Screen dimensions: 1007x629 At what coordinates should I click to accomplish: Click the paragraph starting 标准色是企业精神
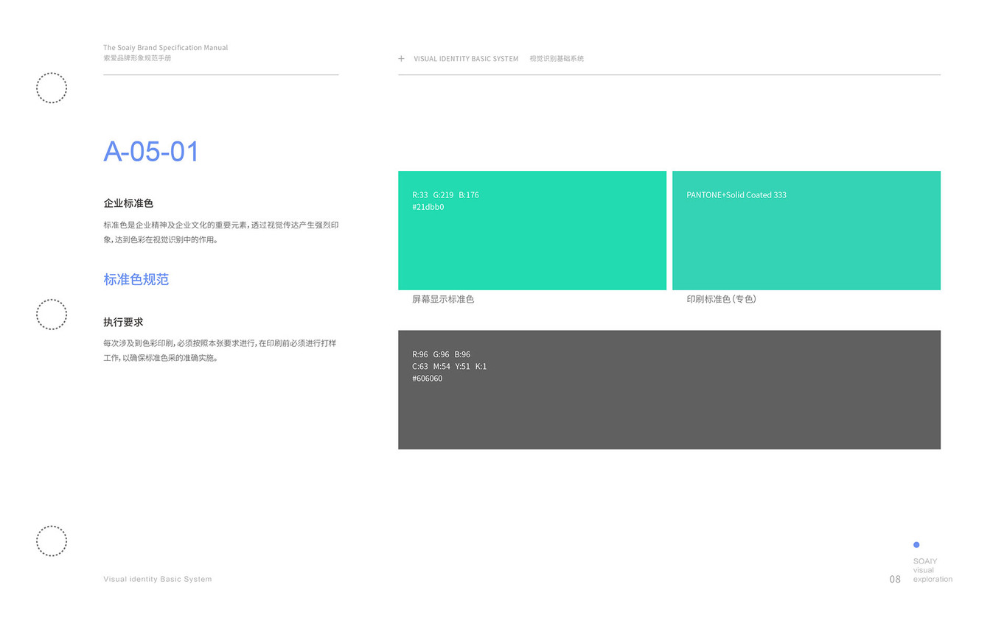coord(221,232)
